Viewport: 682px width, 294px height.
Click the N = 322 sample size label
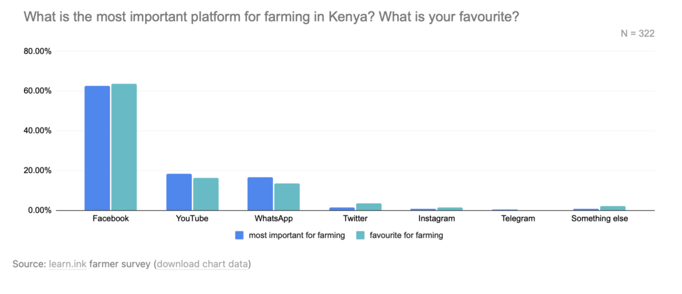coord(637,34)
